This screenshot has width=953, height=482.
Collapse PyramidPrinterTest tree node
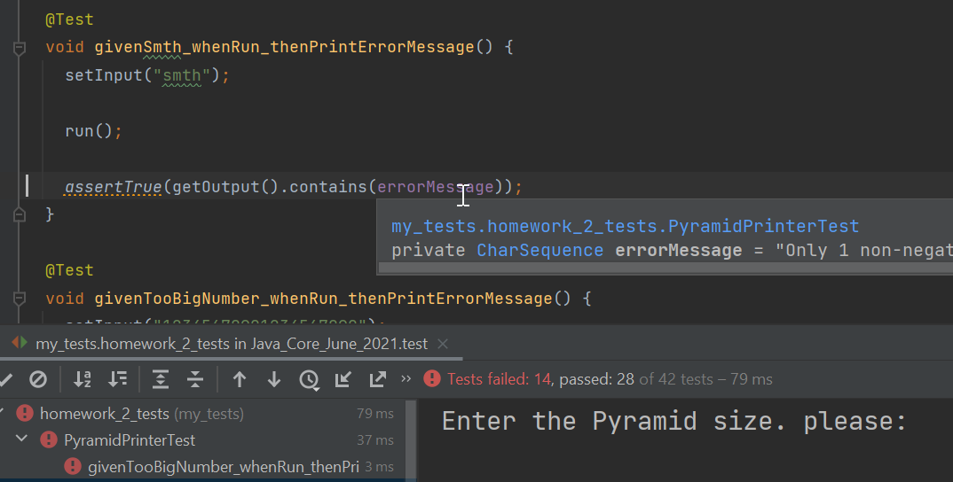tap(21, 439)
